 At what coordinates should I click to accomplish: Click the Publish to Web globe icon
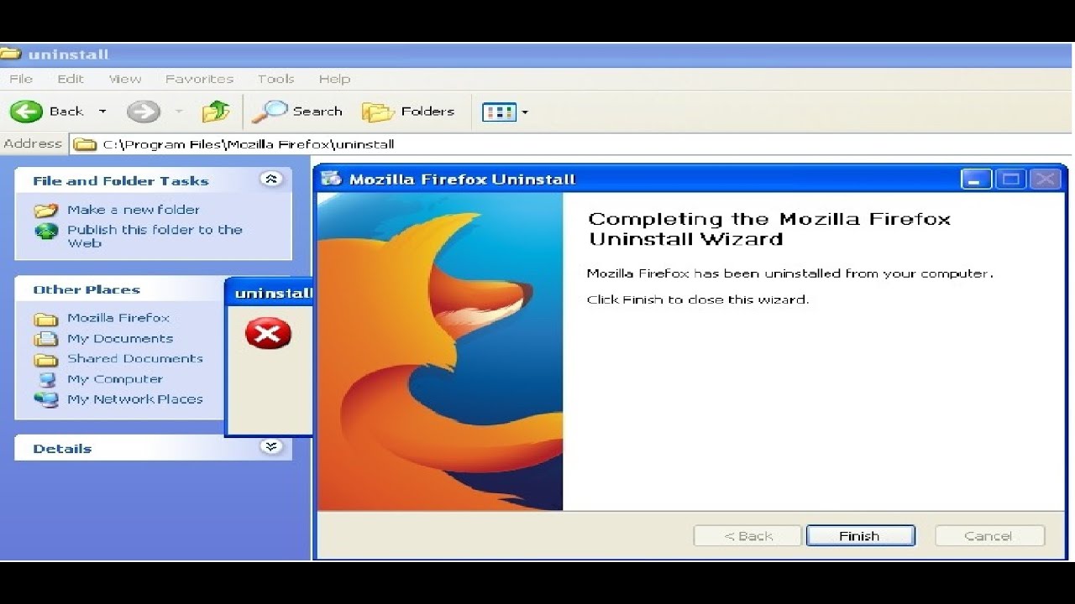46,231
